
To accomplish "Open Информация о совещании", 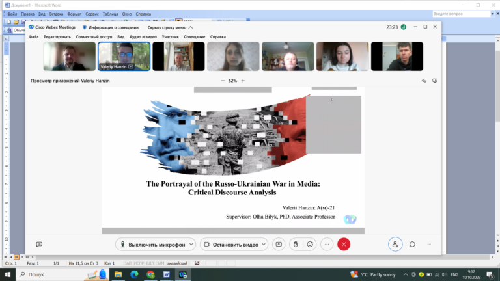I will 110,27.
